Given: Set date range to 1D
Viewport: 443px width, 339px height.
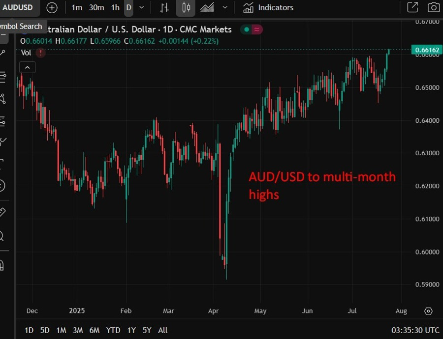Looking at the screenshot, I should coord(29,330).
